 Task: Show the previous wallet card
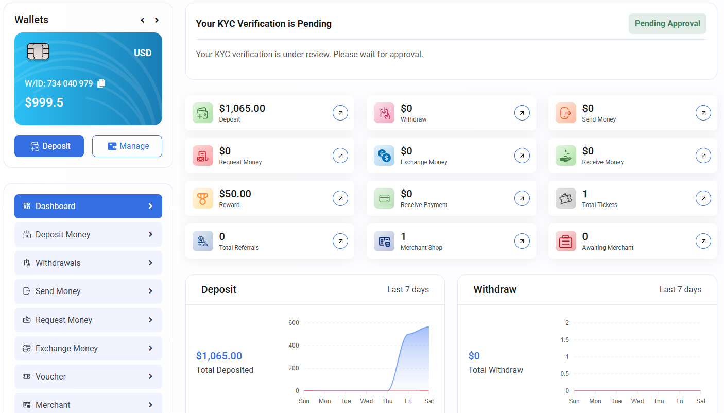coord(143,20)
